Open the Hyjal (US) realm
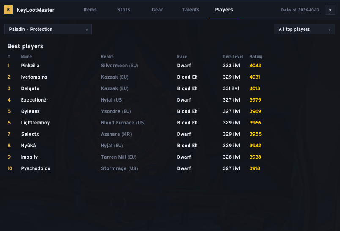Viewport: 340px width, 231px height. (x=112, y=100)
